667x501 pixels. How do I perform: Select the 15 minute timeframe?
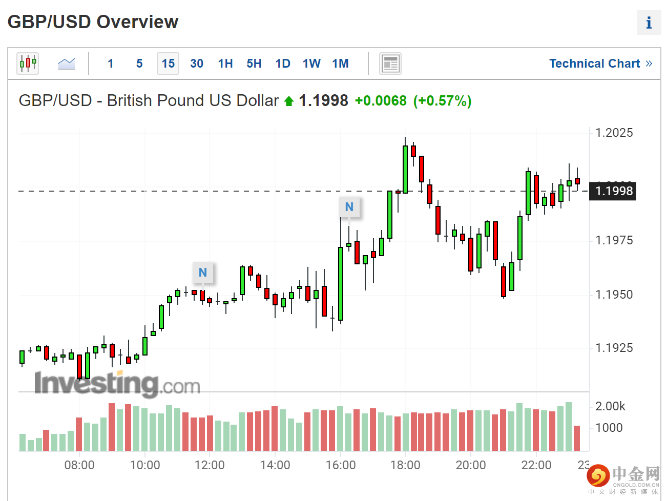click(168, 64)
